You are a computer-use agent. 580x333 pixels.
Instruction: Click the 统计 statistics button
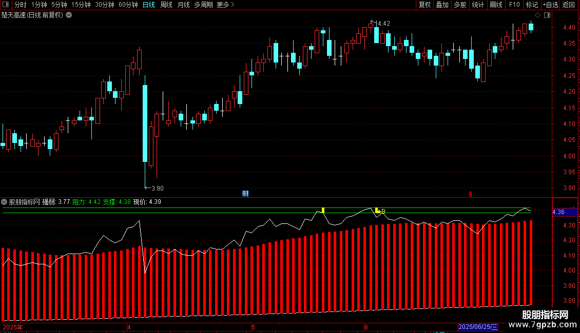[x=478, y=5]
